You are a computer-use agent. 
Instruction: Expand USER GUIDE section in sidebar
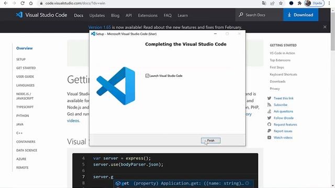tap(25, 77)
